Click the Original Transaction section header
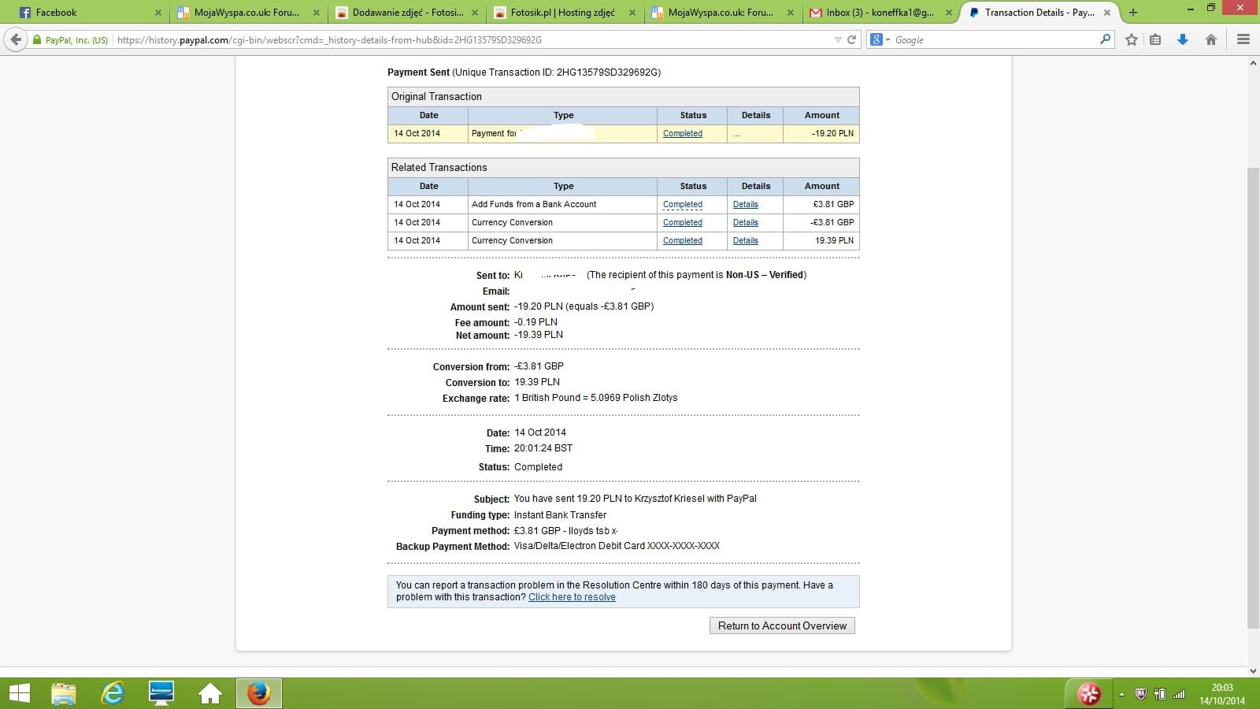Image resolution: width=1260 pixels, height=709 pixels. [623, 97]
